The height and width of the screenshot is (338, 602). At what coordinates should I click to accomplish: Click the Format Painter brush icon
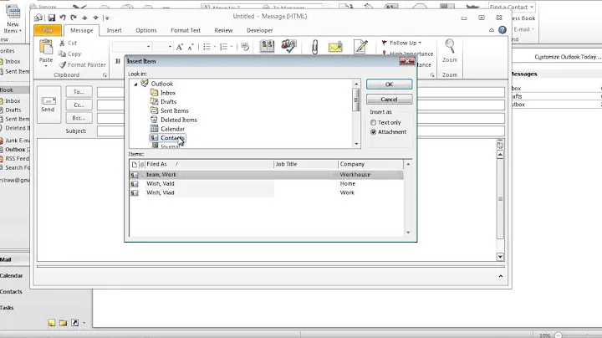pyautogui.click(x=62, y=64)
